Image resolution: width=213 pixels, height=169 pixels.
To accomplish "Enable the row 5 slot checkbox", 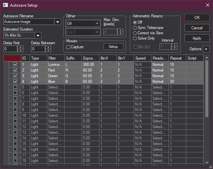I will pos(15,87).
